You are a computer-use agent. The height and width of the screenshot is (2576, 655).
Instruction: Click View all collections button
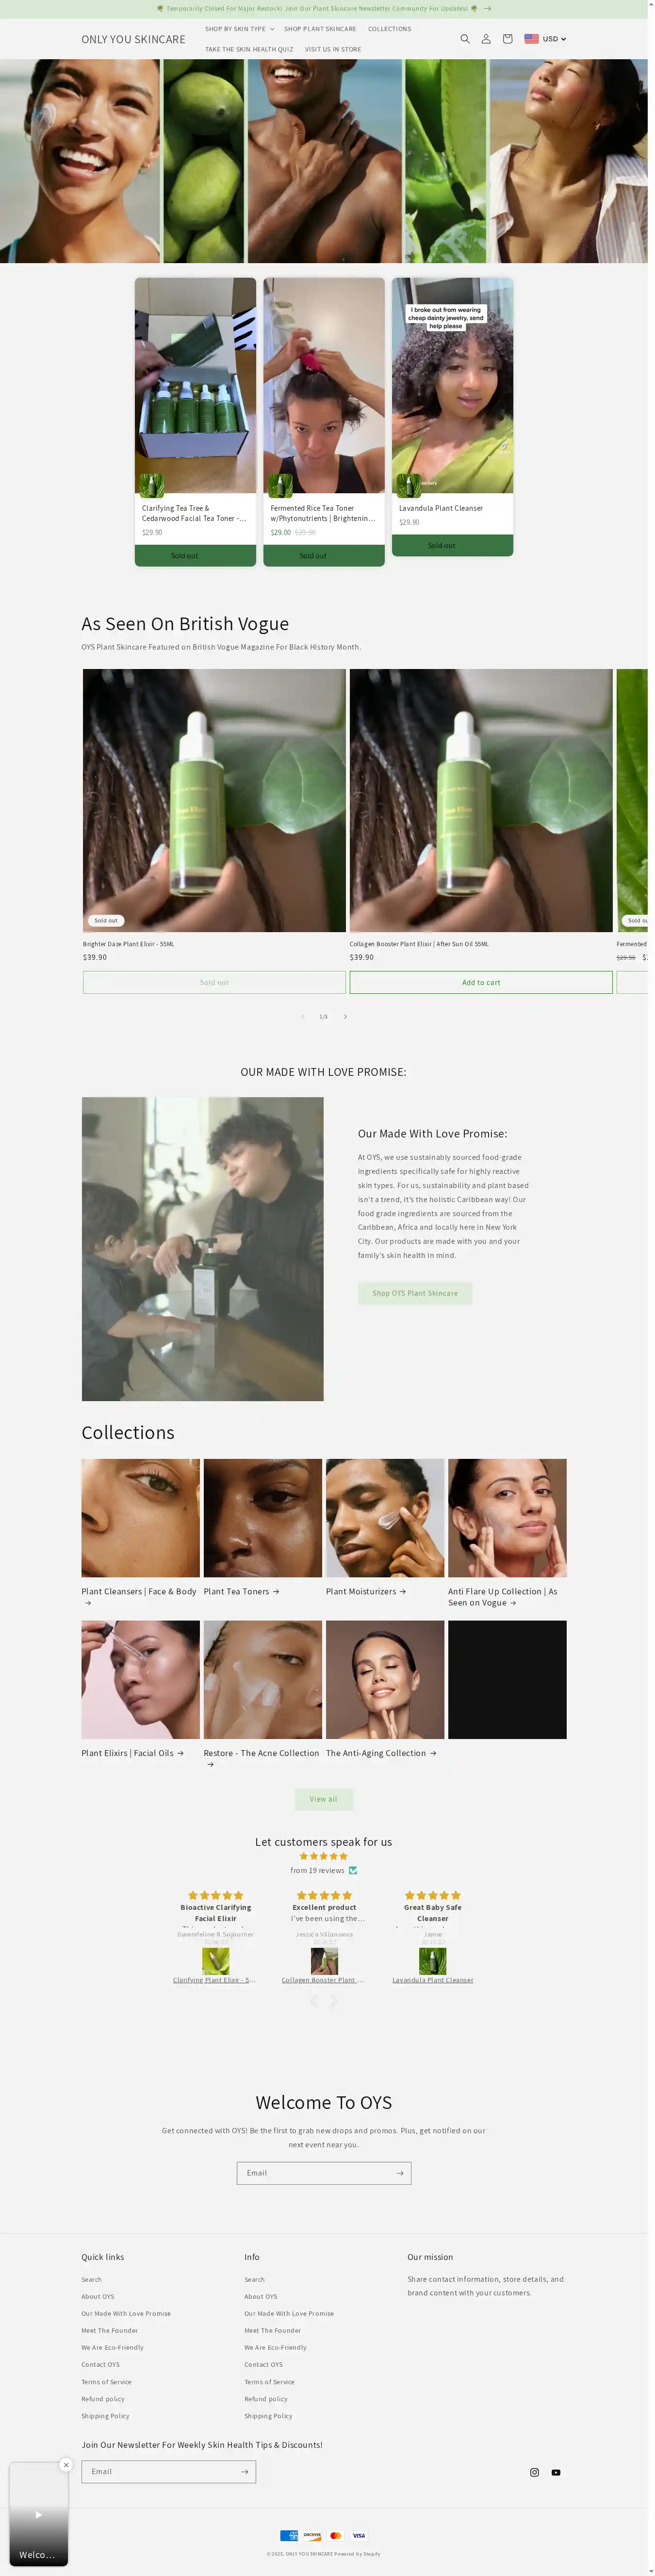point(323,1799)
